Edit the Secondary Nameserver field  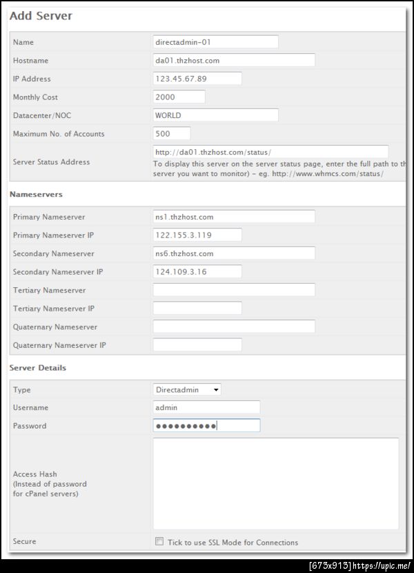coord(234,253)
